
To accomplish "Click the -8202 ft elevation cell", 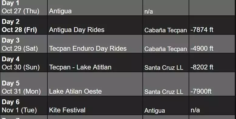I will (212, 63).
